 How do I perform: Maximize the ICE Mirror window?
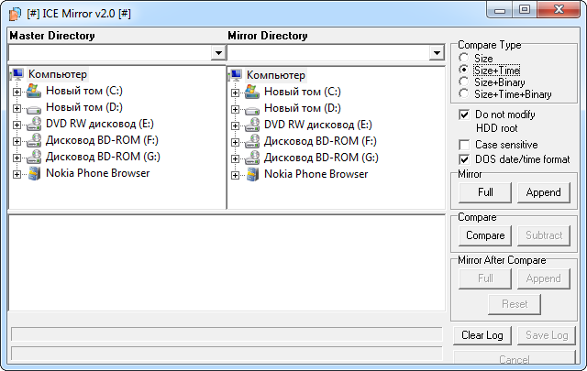pyautogui.click(x=525, y=10)
